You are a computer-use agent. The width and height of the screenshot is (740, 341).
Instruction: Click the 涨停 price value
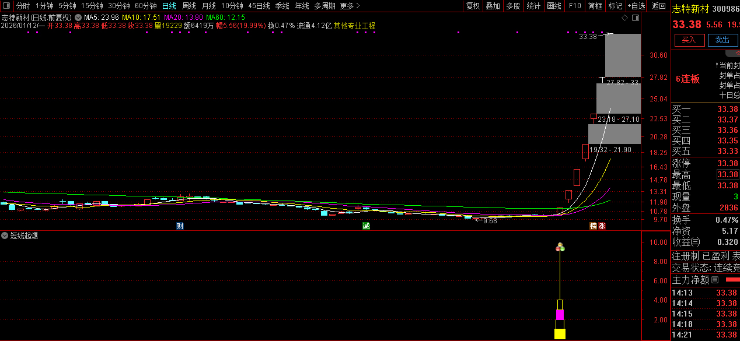[x=727, y=163]
